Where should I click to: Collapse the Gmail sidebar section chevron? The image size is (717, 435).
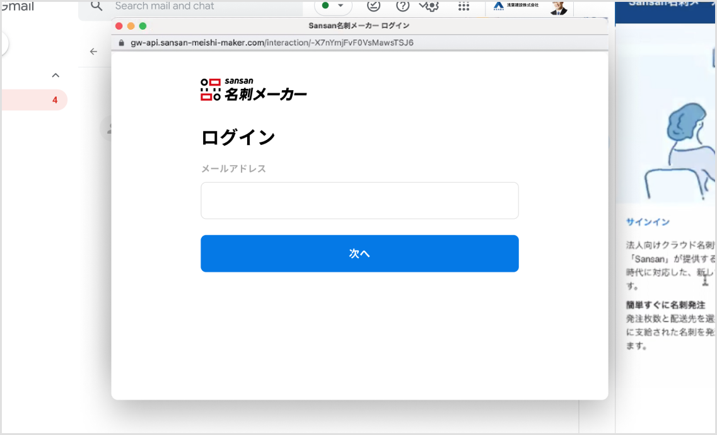[x=55, y=76]
